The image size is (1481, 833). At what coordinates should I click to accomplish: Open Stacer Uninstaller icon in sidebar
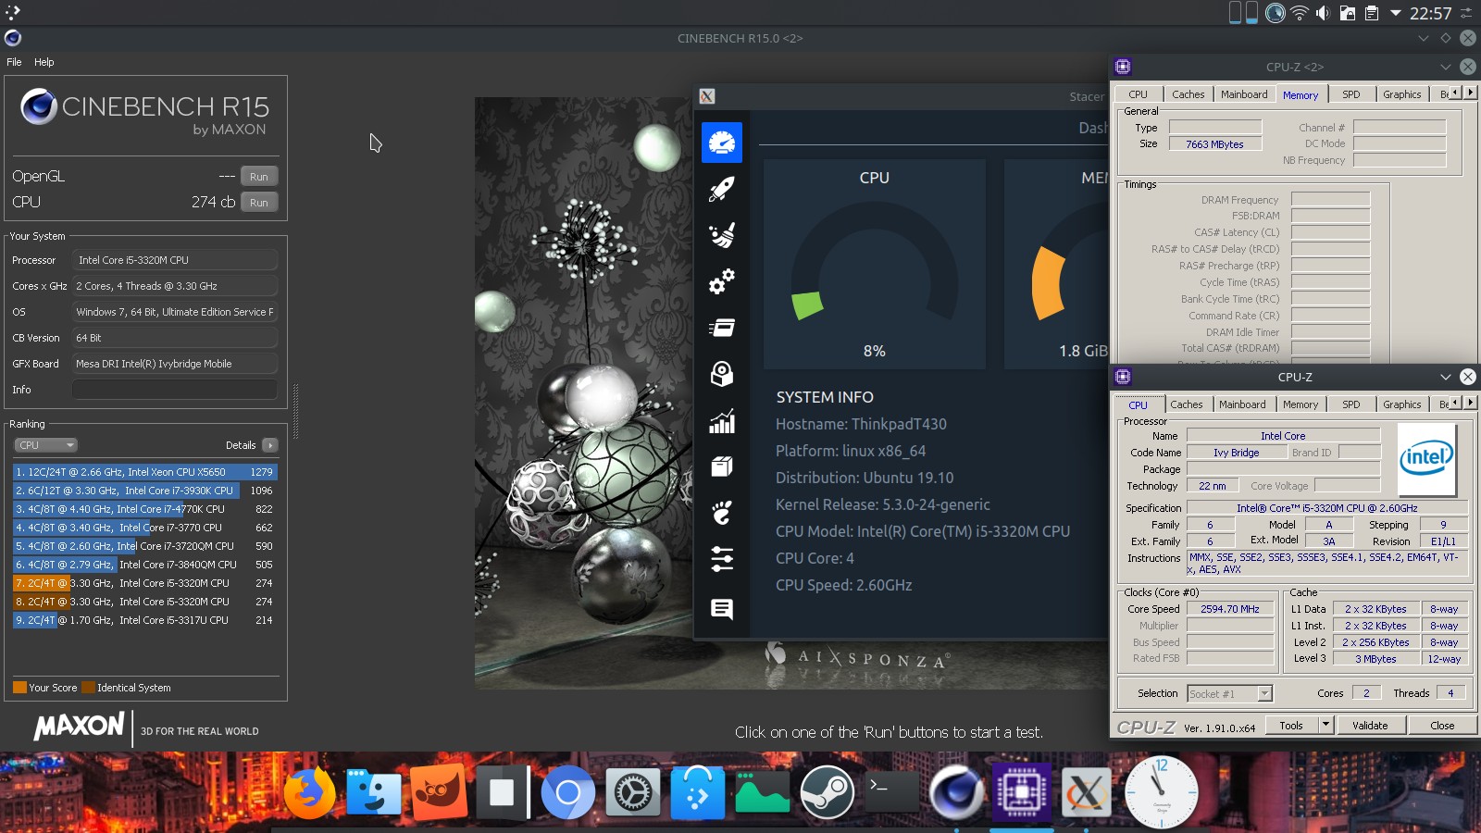click(722, 374)
